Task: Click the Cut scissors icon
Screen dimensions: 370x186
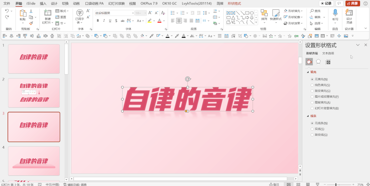Action: 31,11
